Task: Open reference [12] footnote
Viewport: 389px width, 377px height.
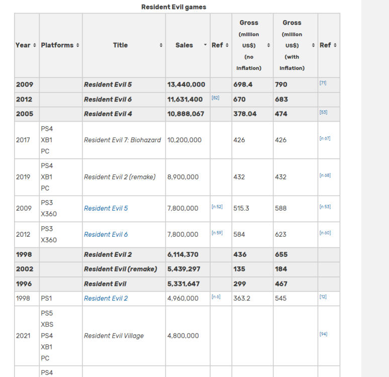Action: click(323, 297)
